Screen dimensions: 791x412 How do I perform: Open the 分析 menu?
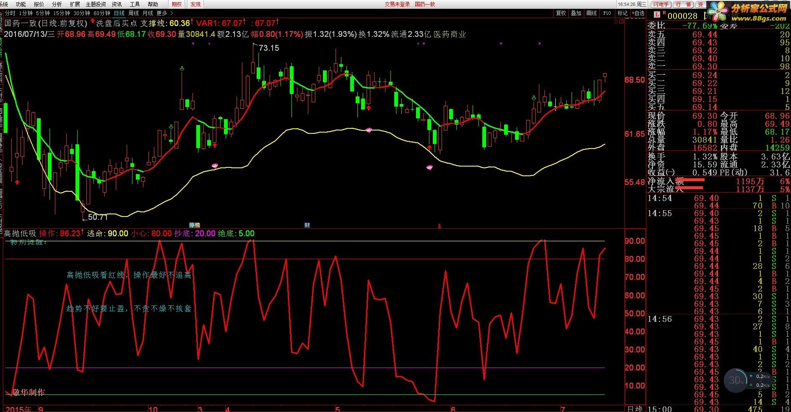pyautogui.click(x=57, y=4)
